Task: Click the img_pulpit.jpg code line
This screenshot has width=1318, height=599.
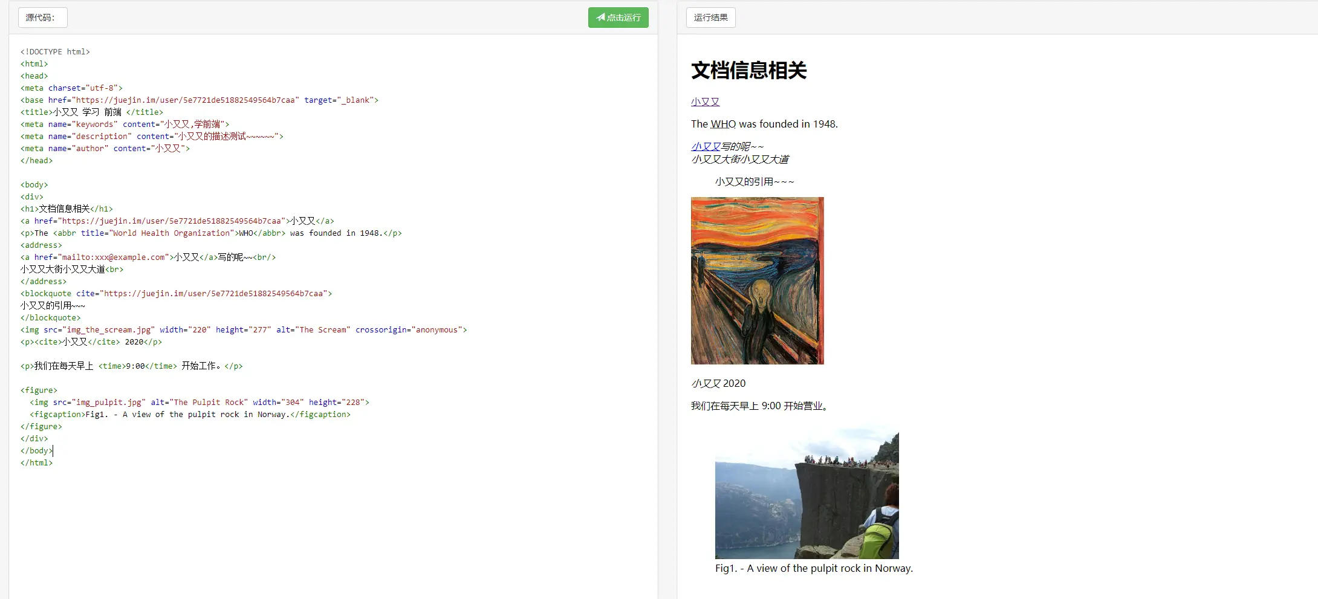Action: pyautogui.click(x=200, y=402)
